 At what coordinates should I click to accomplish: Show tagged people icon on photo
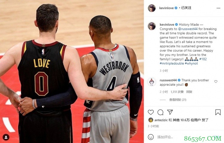pos(6,137)
